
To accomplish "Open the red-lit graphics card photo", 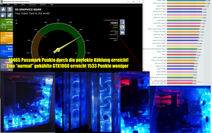I will coord(135,102).
